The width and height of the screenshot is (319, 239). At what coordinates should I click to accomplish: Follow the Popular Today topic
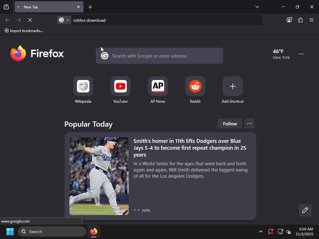coord(230,124)
